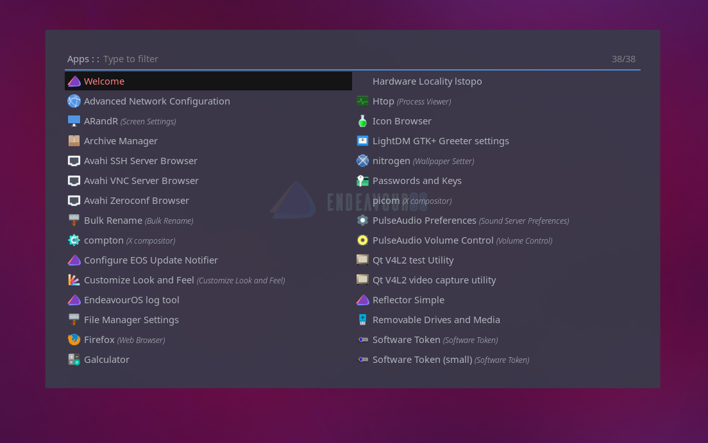
Task: Launch Qt V4L2 test Utility label
Action: [x=413, y=260]
